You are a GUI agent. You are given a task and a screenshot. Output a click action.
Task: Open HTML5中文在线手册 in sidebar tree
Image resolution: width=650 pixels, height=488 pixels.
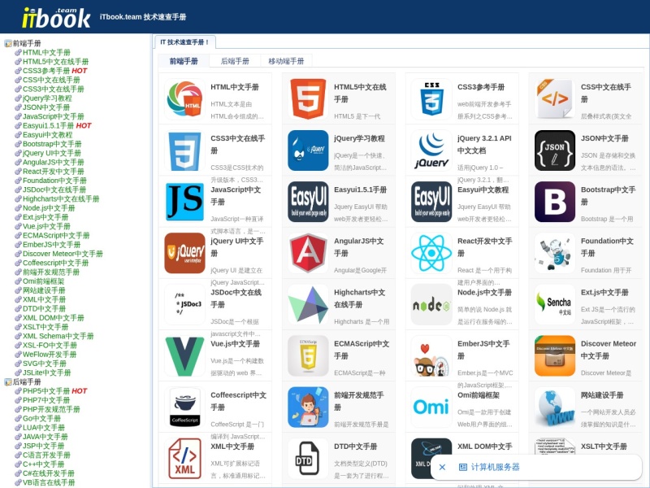click(x=55, y=62)
